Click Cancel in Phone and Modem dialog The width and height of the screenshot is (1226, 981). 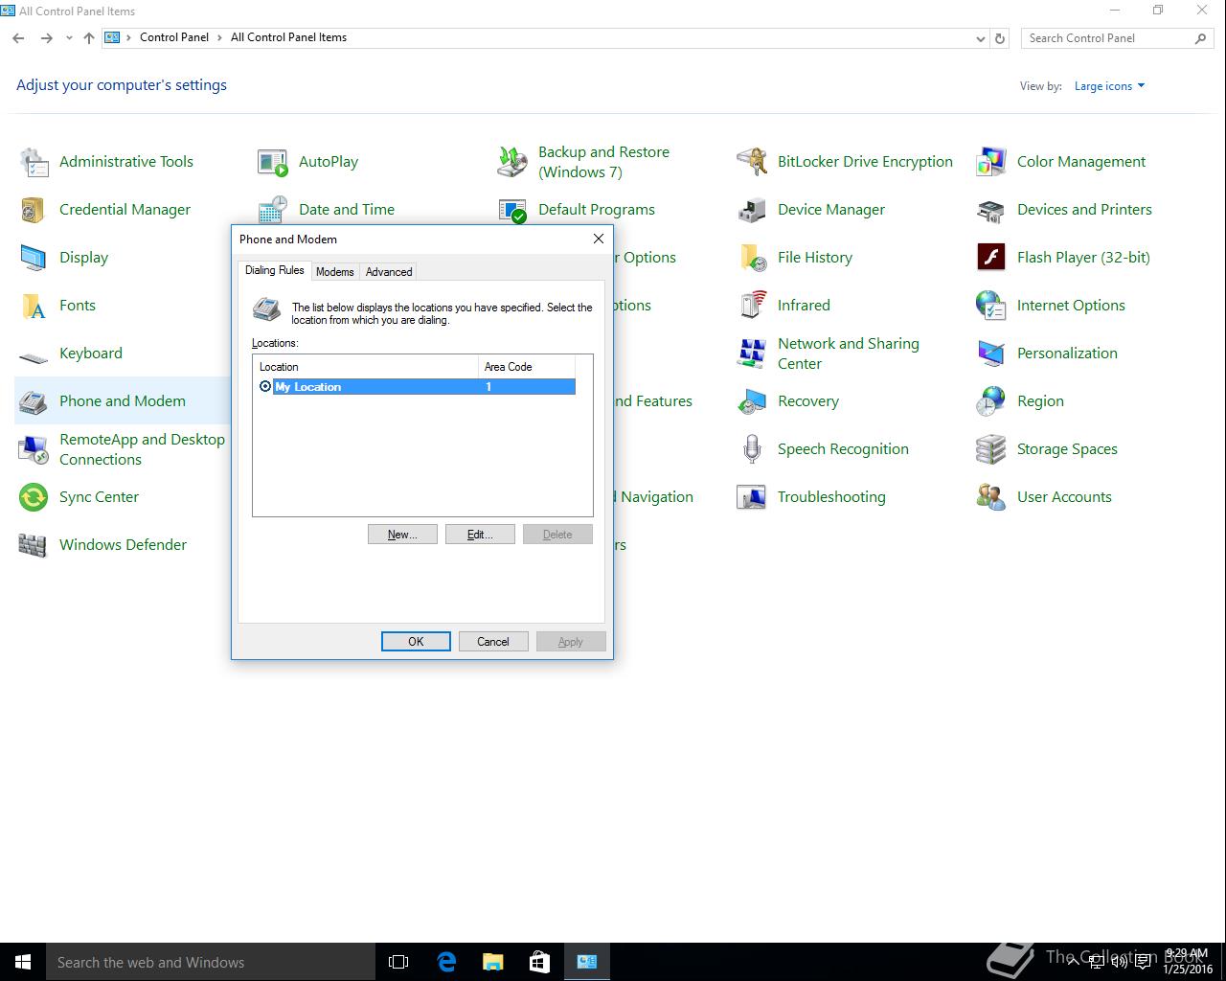[493, 642]
